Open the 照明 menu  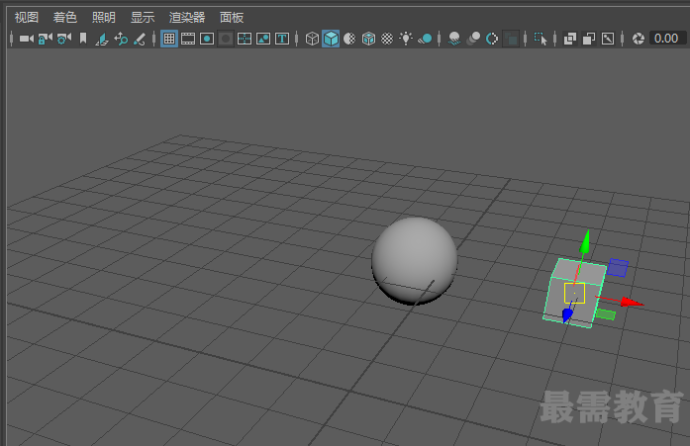pos(104,18)
